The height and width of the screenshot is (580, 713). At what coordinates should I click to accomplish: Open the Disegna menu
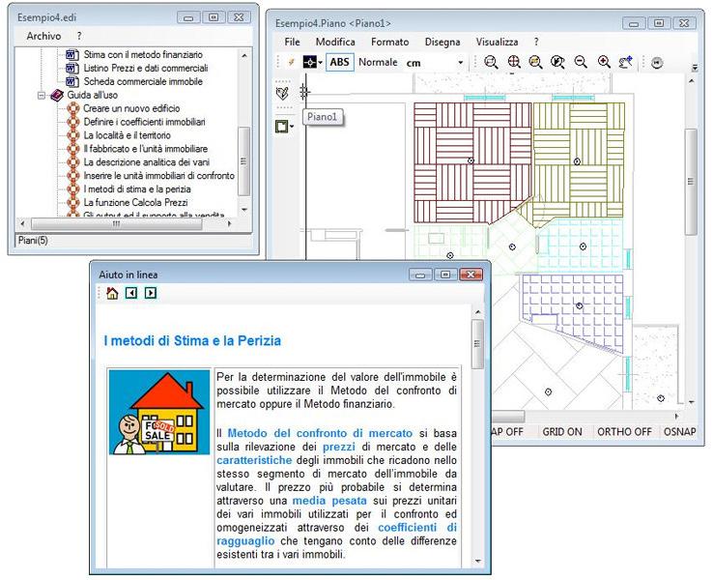(442, 42)
